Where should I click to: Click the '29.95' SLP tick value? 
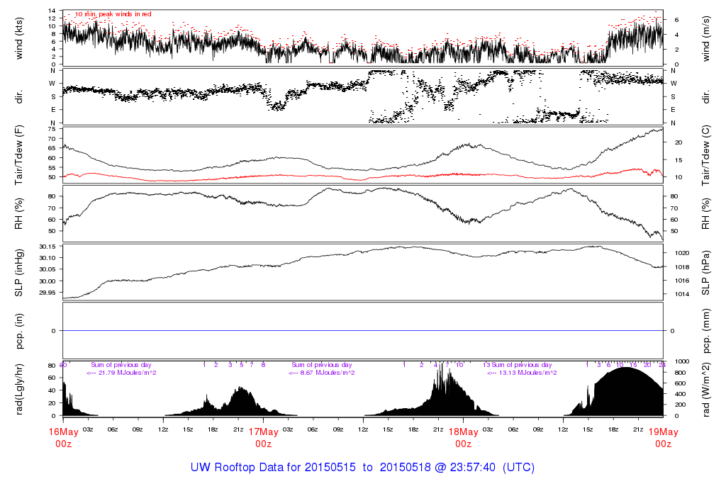tap(48, 293)
